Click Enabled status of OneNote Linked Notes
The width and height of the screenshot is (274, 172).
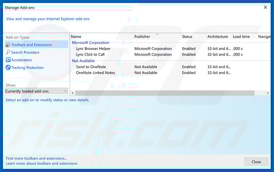tap(189, 73)
